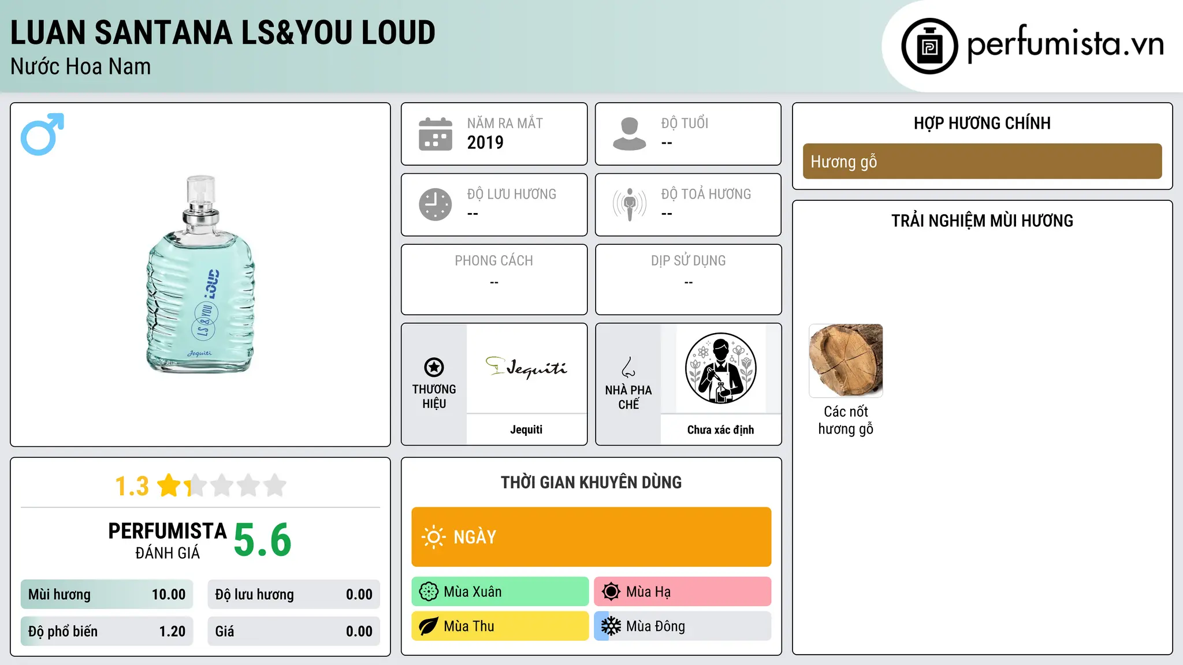The height and width of the screenshot is (665, 1183).
Task: Click the NHÀ PHA CHẾ label
Action: [628, 397]
